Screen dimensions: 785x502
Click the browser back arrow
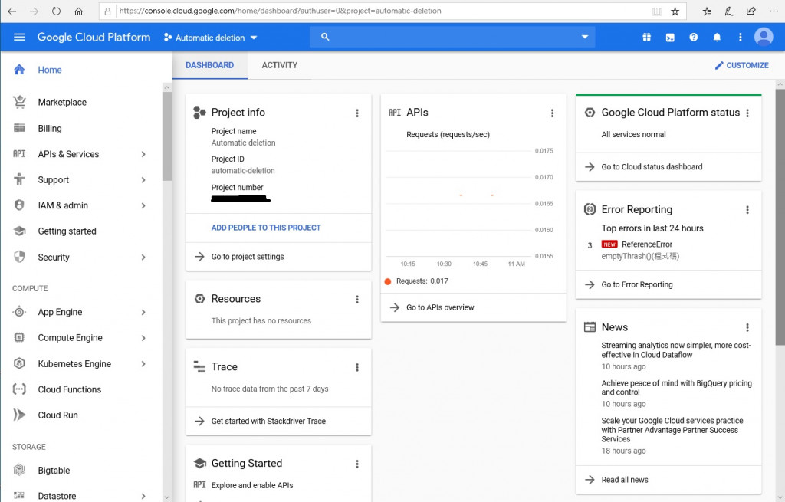coord(12,11)
